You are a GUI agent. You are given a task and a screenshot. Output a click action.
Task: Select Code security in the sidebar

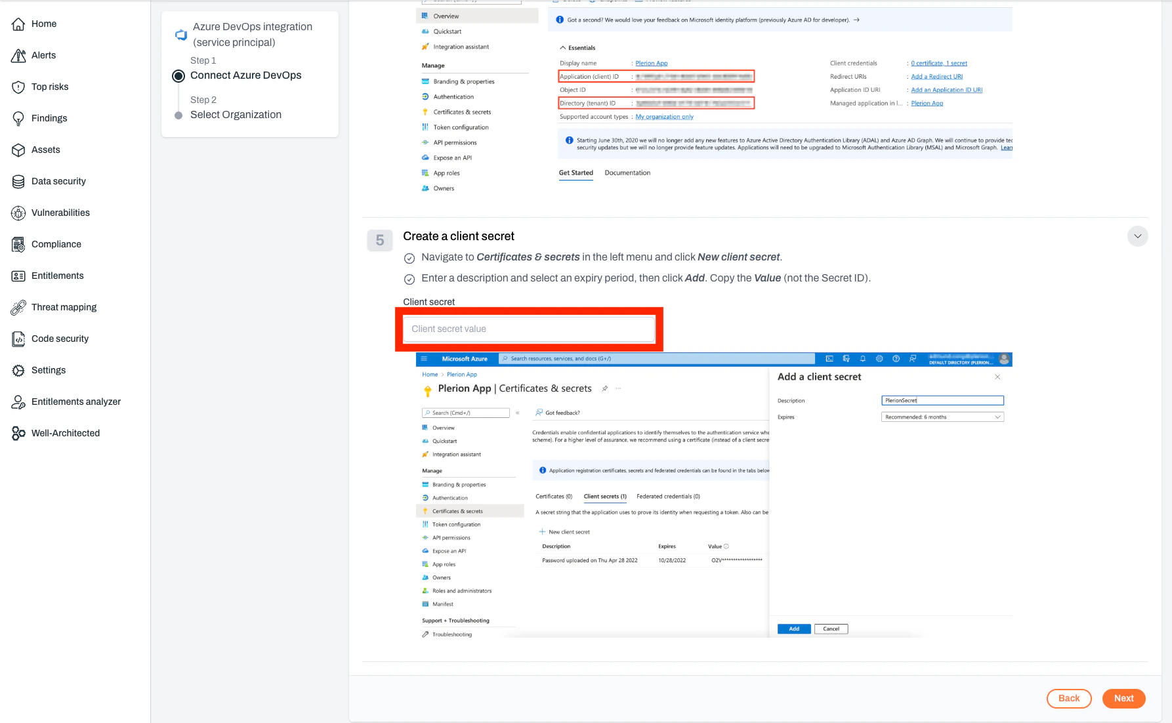[x=60, y=339]
